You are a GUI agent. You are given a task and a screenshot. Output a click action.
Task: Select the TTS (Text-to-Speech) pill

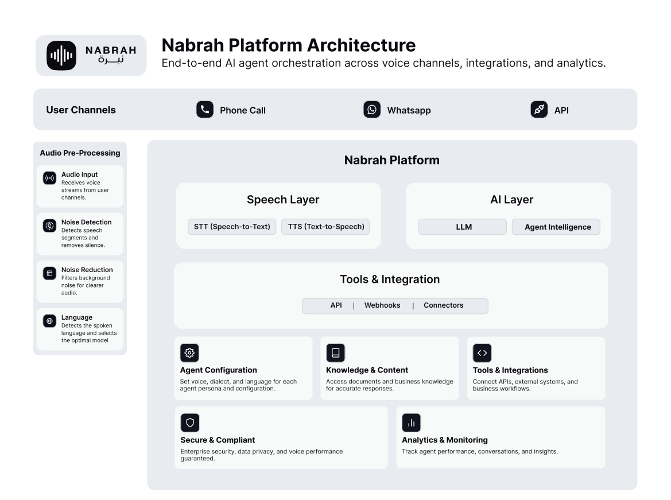pyautogui.click(x=325, y=227)
